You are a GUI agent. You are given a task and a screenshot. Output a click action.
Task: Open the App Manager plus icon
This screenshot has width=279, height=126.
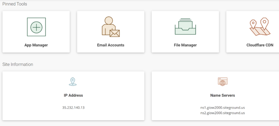point(36,27)
